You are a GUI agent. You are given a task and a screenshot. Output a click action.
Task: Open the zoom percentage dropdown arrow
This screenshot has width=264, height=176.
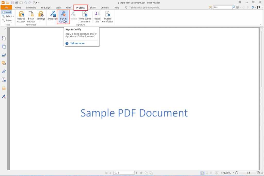coord(234,173)
